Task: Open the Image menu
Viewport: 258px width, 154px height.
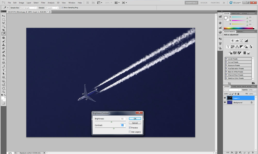Action: click(x=21, y=3)
